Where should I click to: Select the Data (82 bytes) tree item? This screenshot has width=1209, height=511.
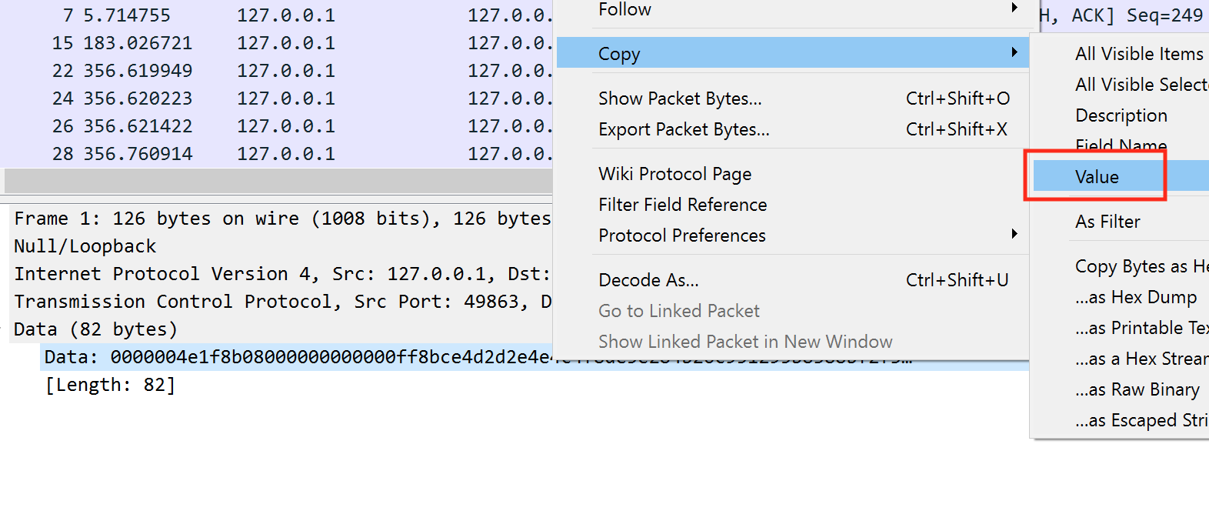click(96, 329)
